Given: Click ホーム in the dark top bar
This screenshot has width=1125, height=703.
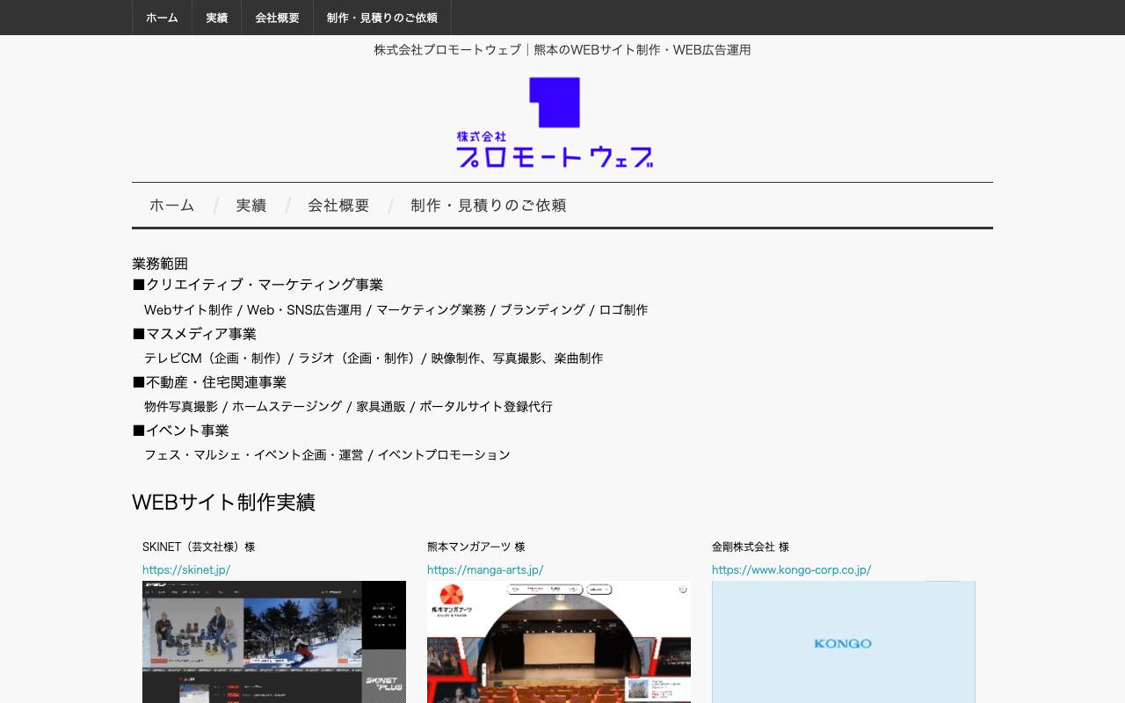Looking at the screenshot, I should 162,18.
